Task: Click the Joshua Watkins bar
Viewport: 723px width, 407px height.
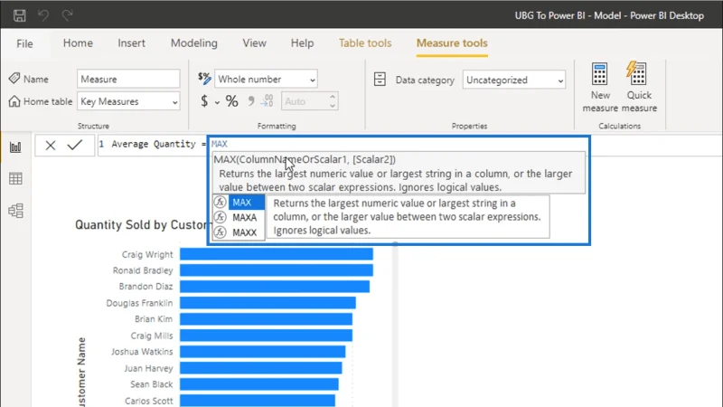Action: pyautogui.click(x=262, y=352)
